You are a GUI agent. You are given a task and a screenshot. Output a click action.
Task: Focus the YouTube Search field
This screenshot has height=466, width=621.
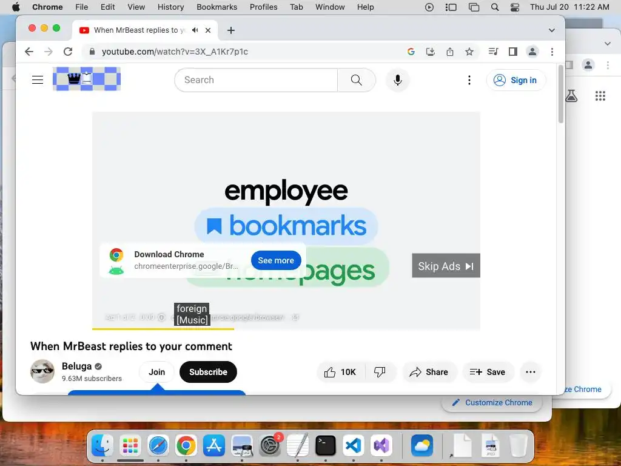pos(256,80)
